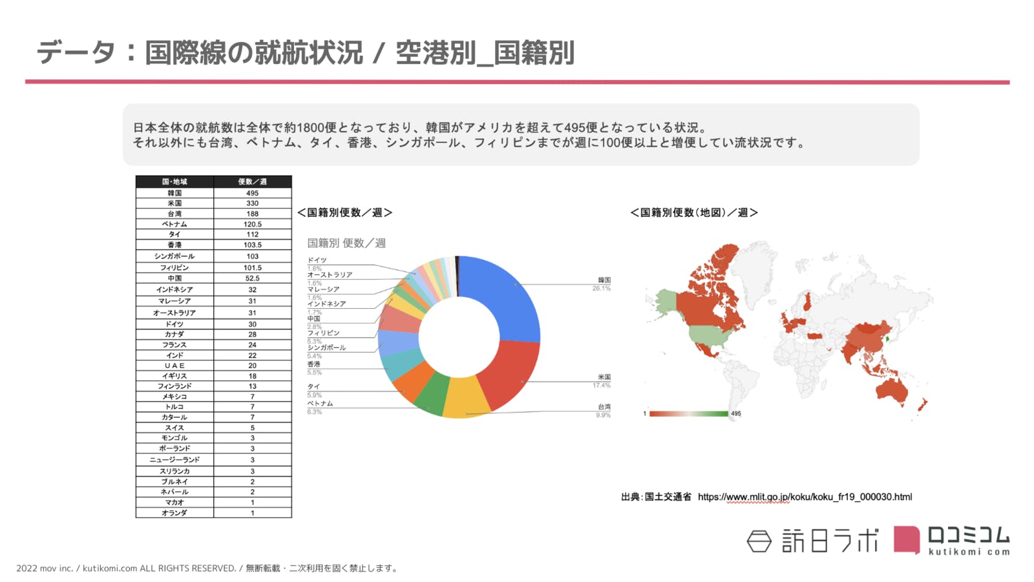This screenshot has height=582, width=1034.
Task: Click the ブルネイ table cell
Action: [x=174, y=482]
